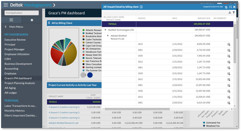The width and height of the screenshot is (241, 131).
Task: Open the hamburger navigation menu
Action: tap(6, 5)
